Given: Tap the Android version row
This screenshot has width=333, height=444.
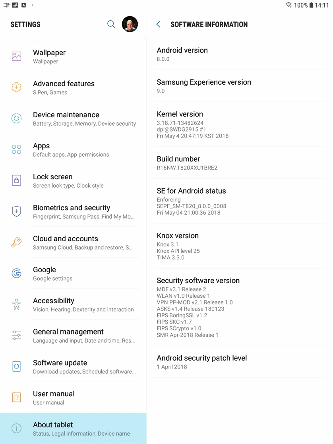Looking at the screenshot, I should pyautogui.click(x=240, y=54).
